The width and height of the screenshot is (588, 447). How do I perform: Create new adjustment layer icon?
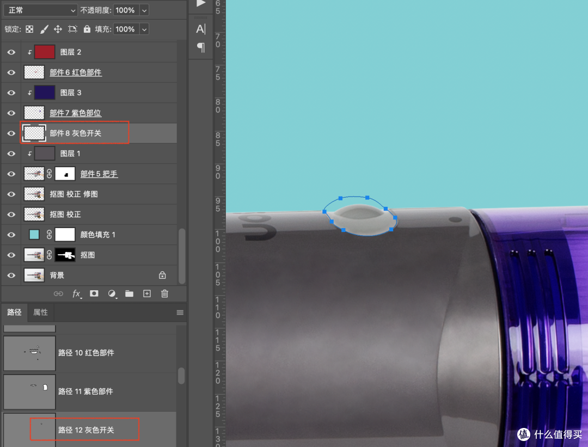[x=112, y=293]
